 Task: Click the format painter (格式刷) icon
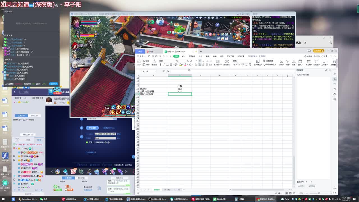154,62
